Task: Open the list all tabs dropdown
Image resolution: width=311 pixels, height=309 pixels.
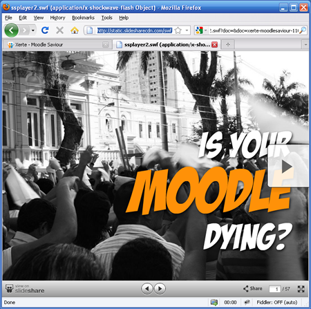Action: (x=305, y=45)
